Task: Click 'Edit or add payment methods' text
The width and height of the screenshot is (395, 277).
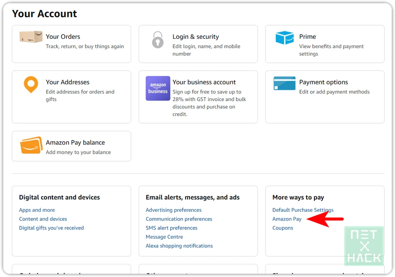Action: click(334, 92)
